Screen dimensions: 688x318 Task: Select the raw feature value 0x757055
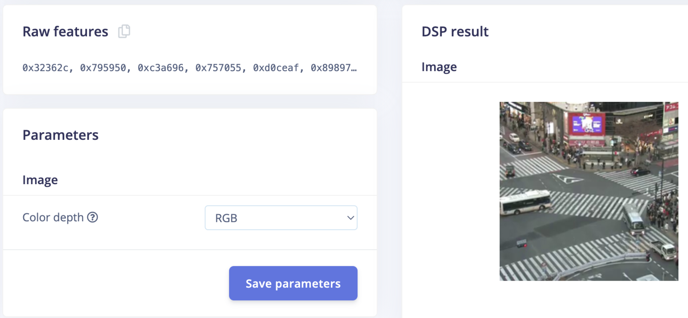(218, 68)
